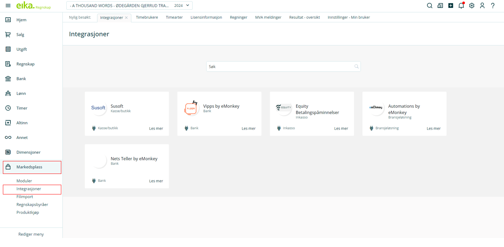Collapse the Markedsplass sidebar section
Viewport: 504px width, 247px height.
tap(29, 167)
